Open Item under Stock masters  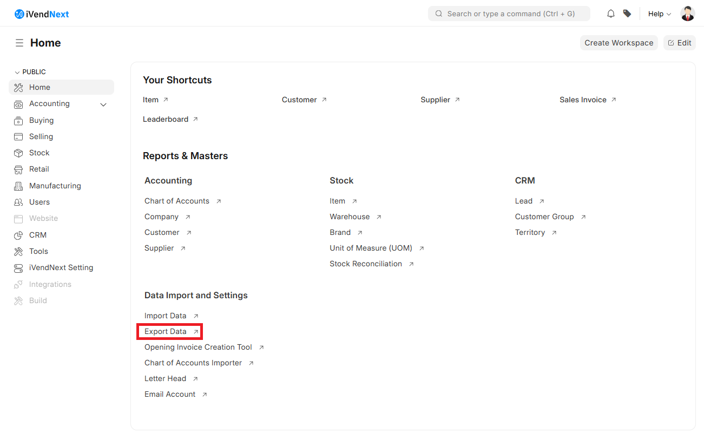pyautogui.click(x=338, y=201)
